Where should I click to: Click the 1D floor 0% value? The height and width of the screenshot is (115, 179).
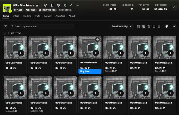coord(132,9)
